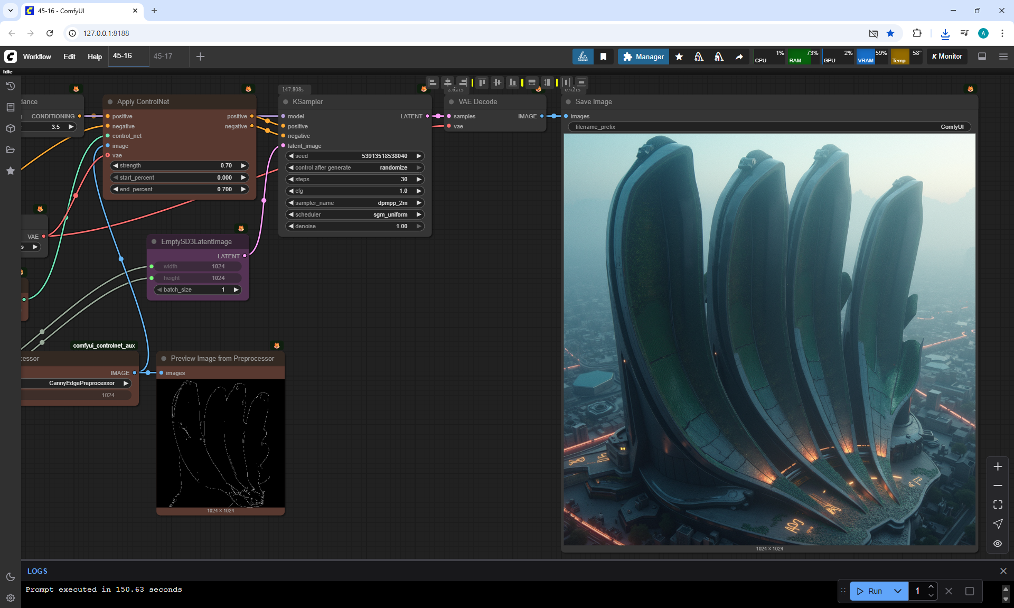This screenshot has height=608, width=1014.
Task: Open the settings gear icon
Action: (10, 598)
